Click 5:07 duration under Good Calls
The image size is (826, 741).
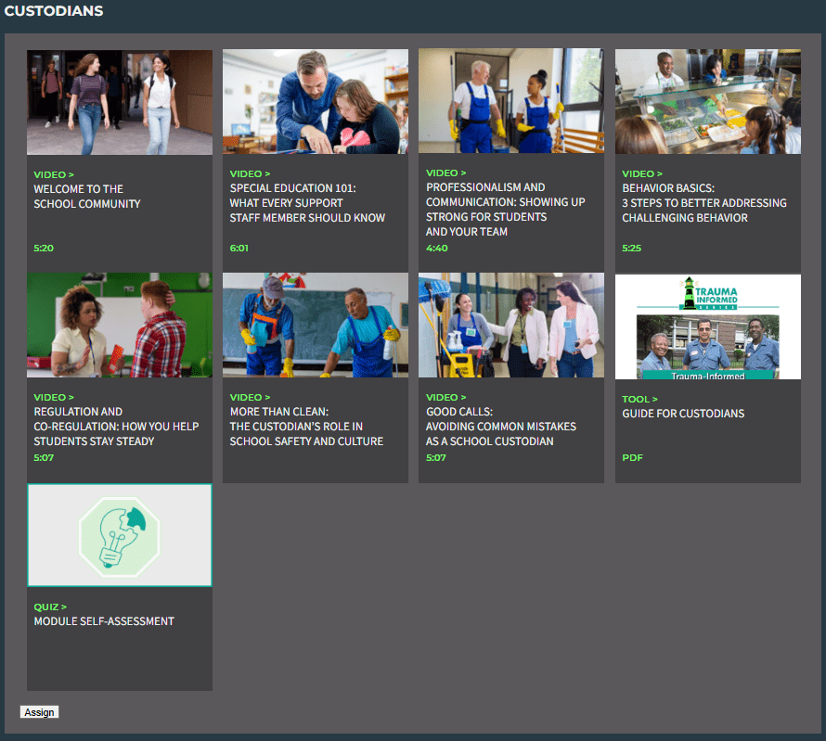[x=435, y=458]
